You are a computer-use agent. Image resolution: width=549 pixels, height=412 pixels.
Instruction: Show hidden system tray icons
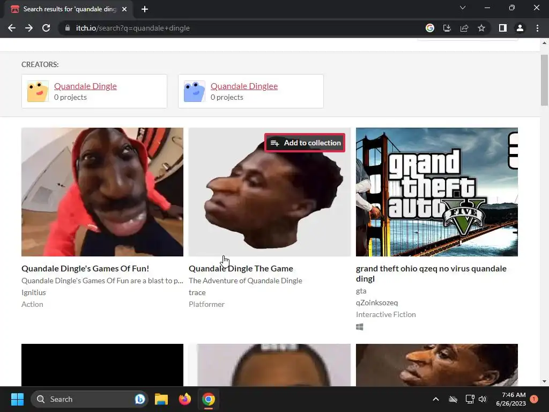436,399
